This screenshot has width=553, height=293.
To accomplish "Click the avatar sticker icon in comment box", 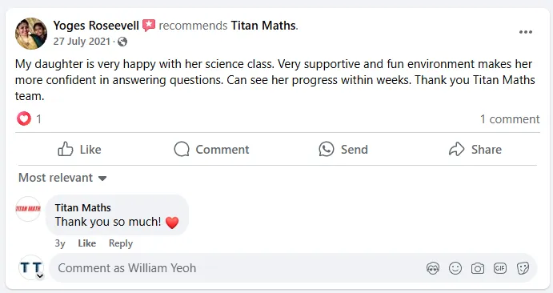I will click(x=433, y=268).
